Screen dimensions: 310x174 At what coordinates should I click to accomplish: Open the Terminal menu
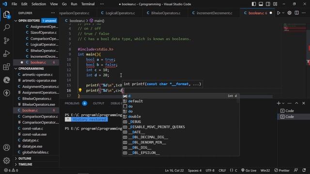(88, 4)
